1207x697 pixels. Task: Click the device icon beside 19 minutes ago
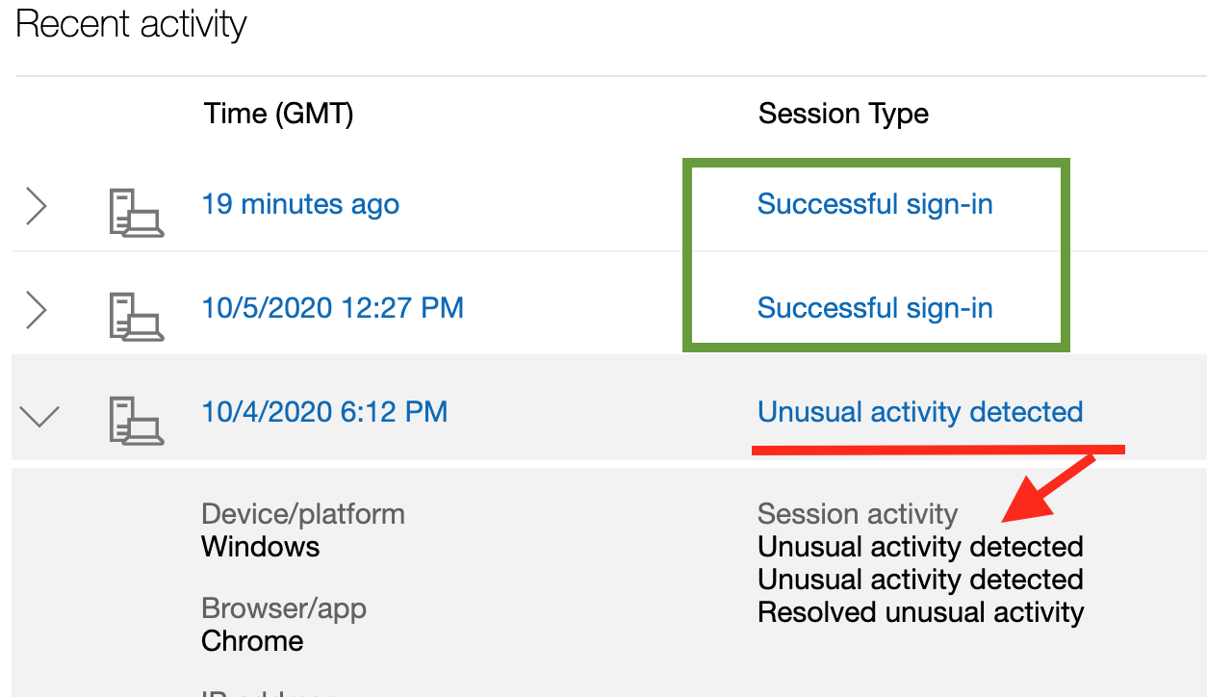[136, 213]
